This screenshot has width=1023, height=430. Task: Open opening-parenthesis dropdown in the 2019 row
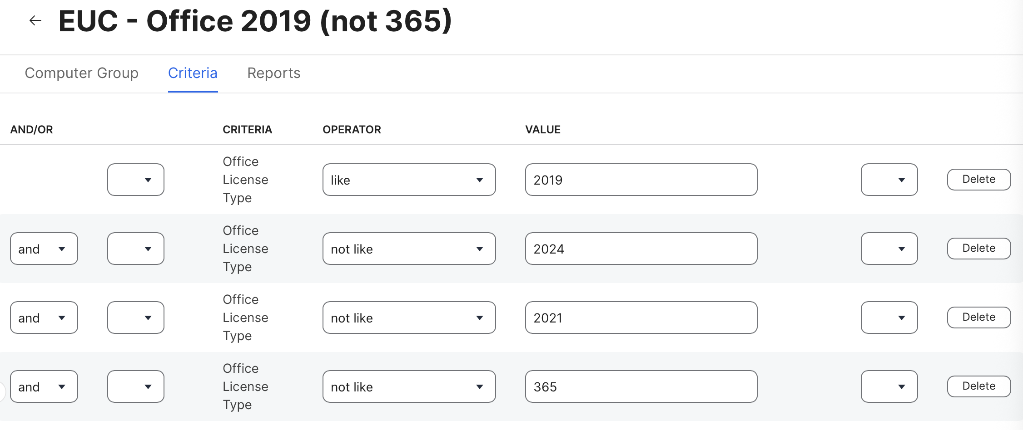136,180
